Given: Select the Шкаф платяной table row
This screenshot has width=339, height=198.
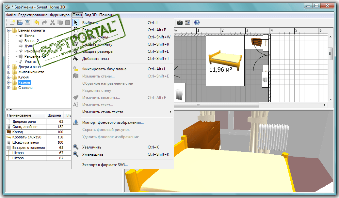Looking at the screenshot, I should (x=39, y=142).
